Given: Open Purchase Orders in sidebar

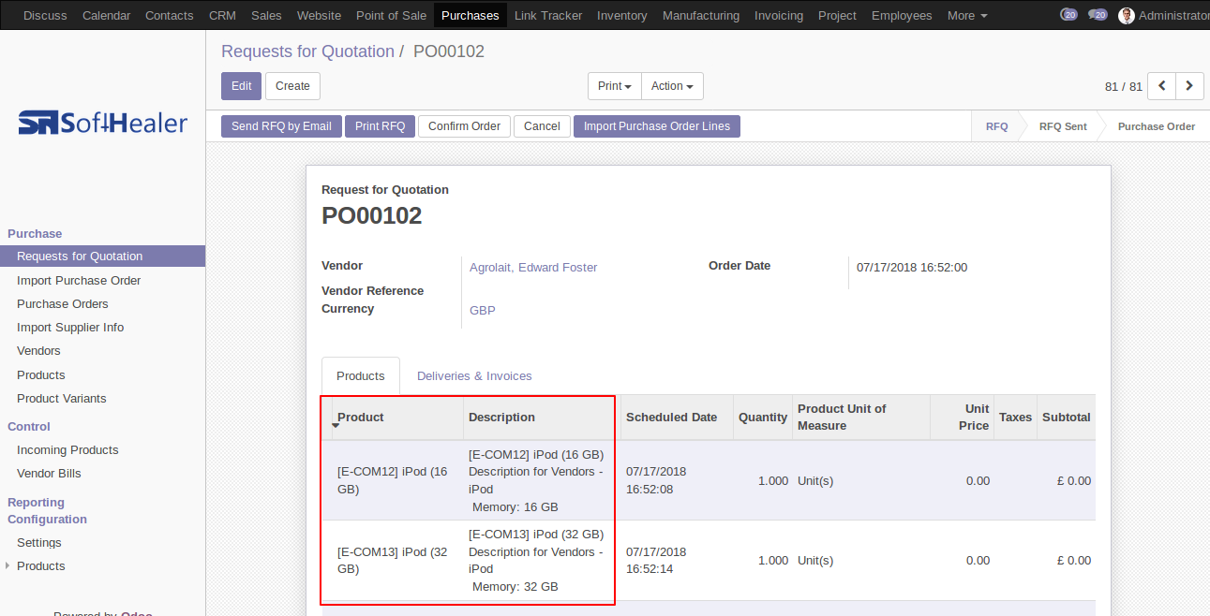Looking at the screenshot, I should coord(102,304).
